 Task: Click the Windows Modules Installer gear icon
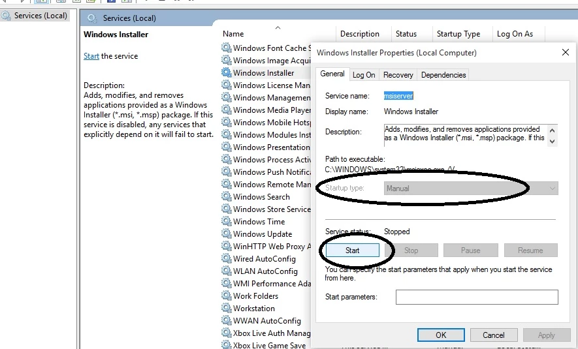[227, 134]
